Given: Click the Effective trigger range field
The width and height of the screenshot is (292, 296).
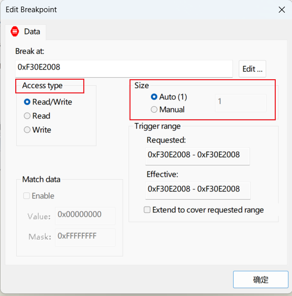Looking at the screenshot, I should (x=198, y=190).
